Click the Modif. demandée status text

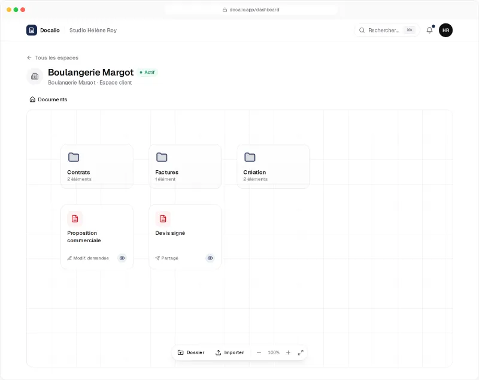point(91,258)
